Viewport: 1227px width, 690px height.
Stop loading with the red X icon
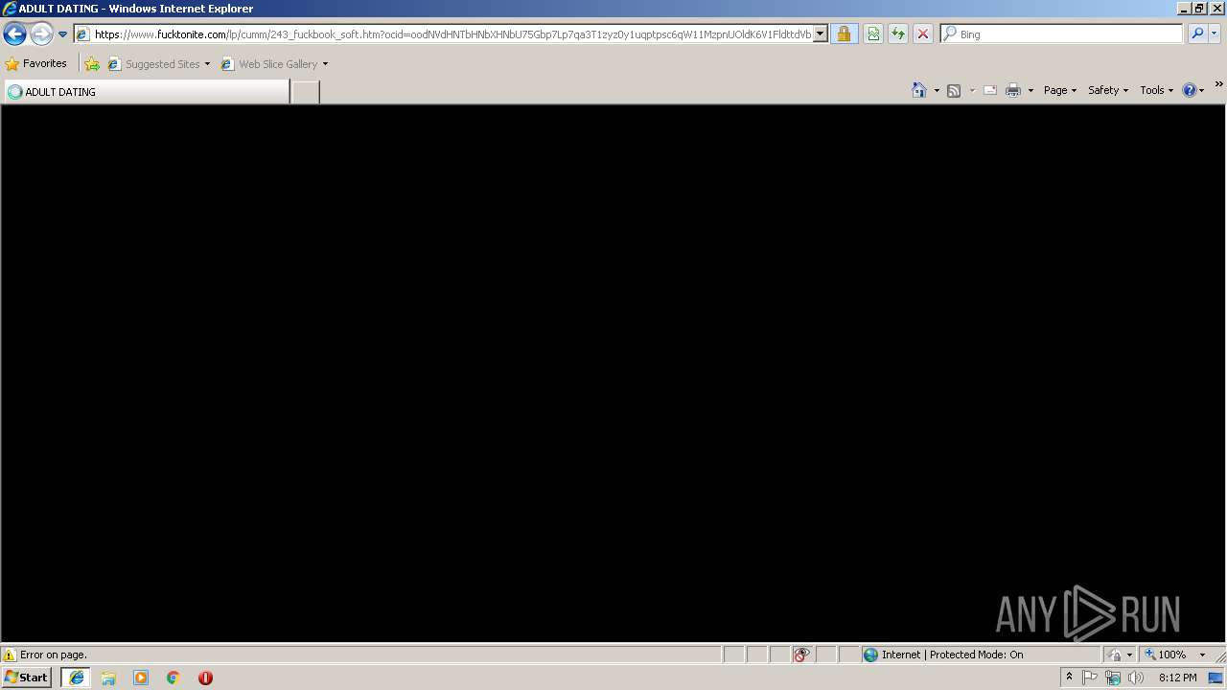coord(923,34)
